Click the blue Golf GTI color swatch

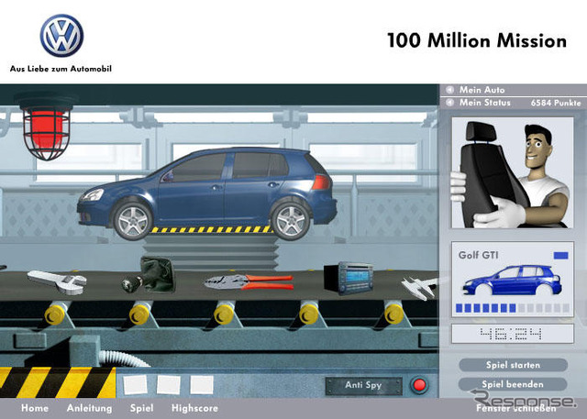pos(560,256)
